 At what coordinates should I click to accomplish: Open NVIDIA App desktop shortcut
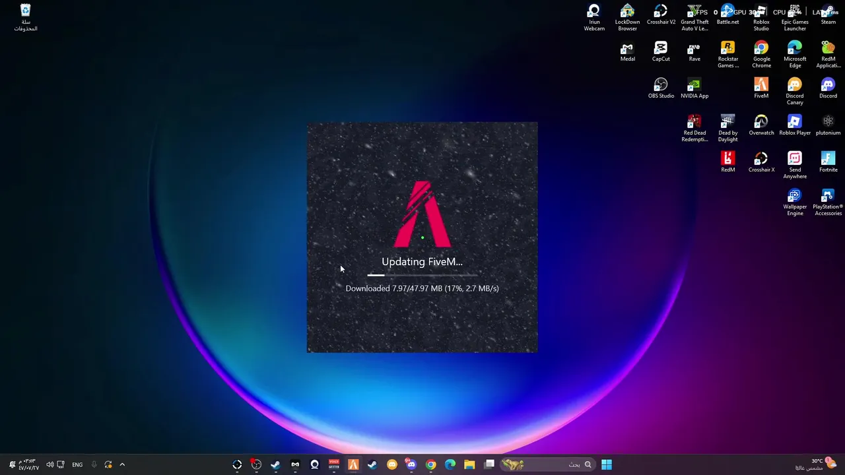coord(694,89)
